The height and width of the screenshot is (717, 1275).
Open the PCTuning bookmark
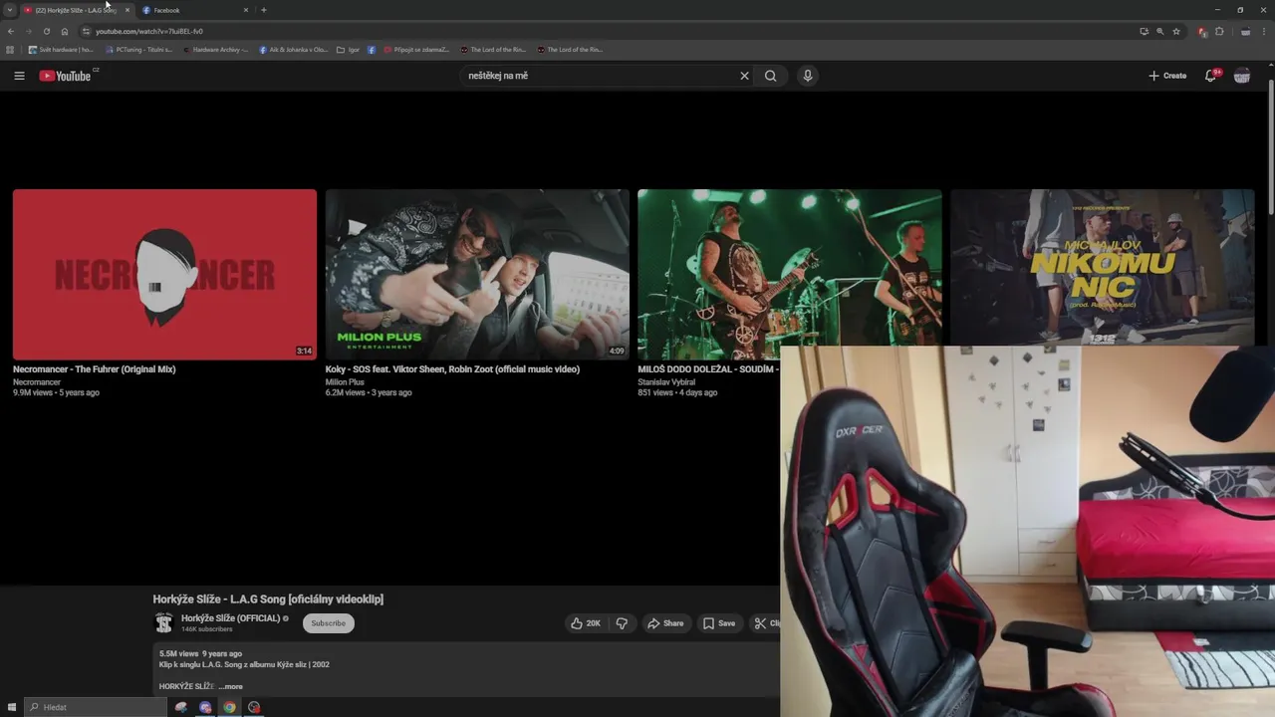138,49
